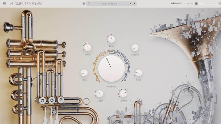221x124 pixels.
Task: Click the Reverb knob
Action: pos(123,94)
